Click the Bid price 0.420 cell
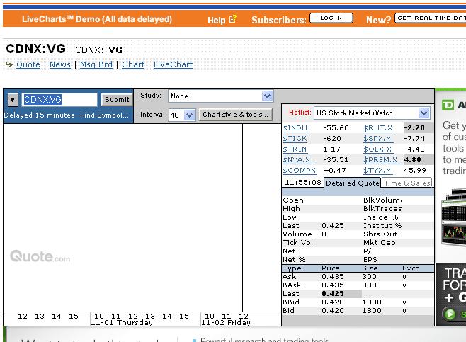The image size is (466, 342). click(333, 311)
